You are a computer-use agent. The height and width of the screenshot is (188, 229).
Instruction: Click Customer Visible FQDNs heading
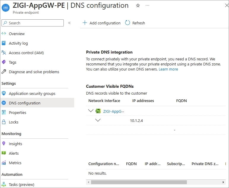tap(110, 86)
